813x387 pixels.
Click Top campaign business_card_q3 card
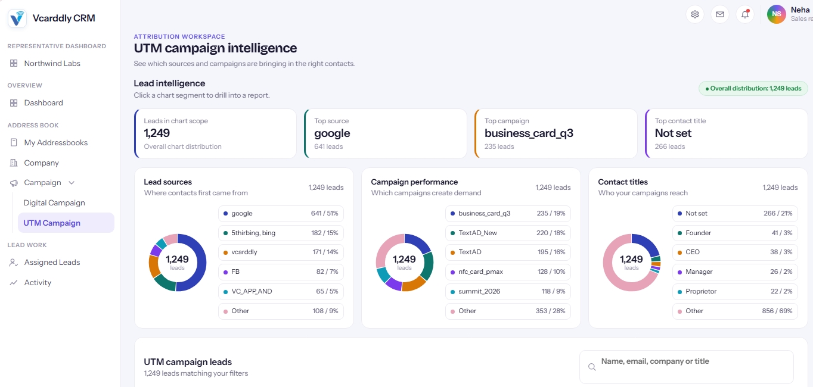pos(556,134)
